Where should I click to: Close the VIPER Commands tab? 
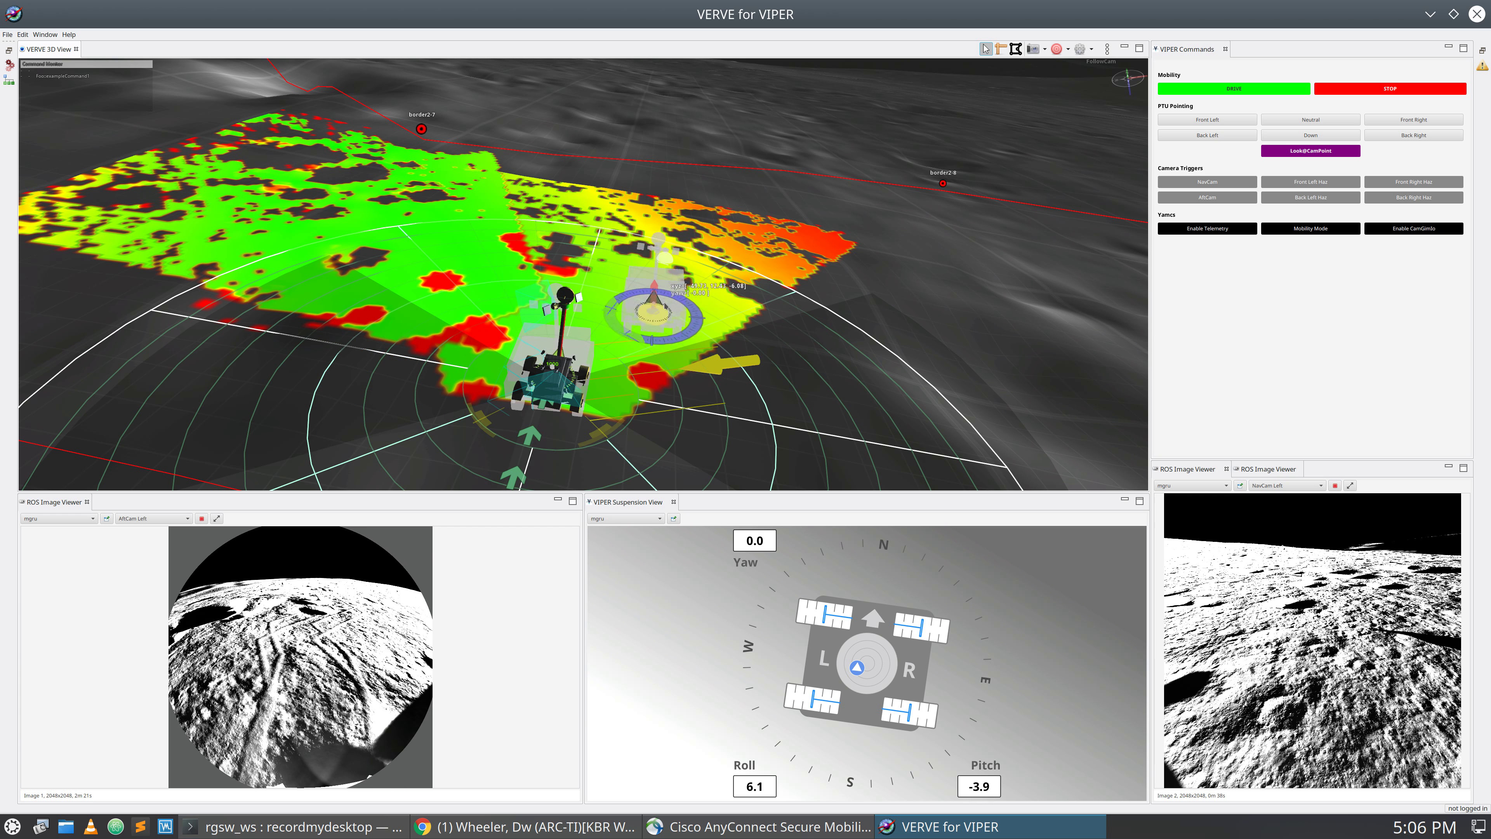pyautogui.click(x=1225, y=49)
